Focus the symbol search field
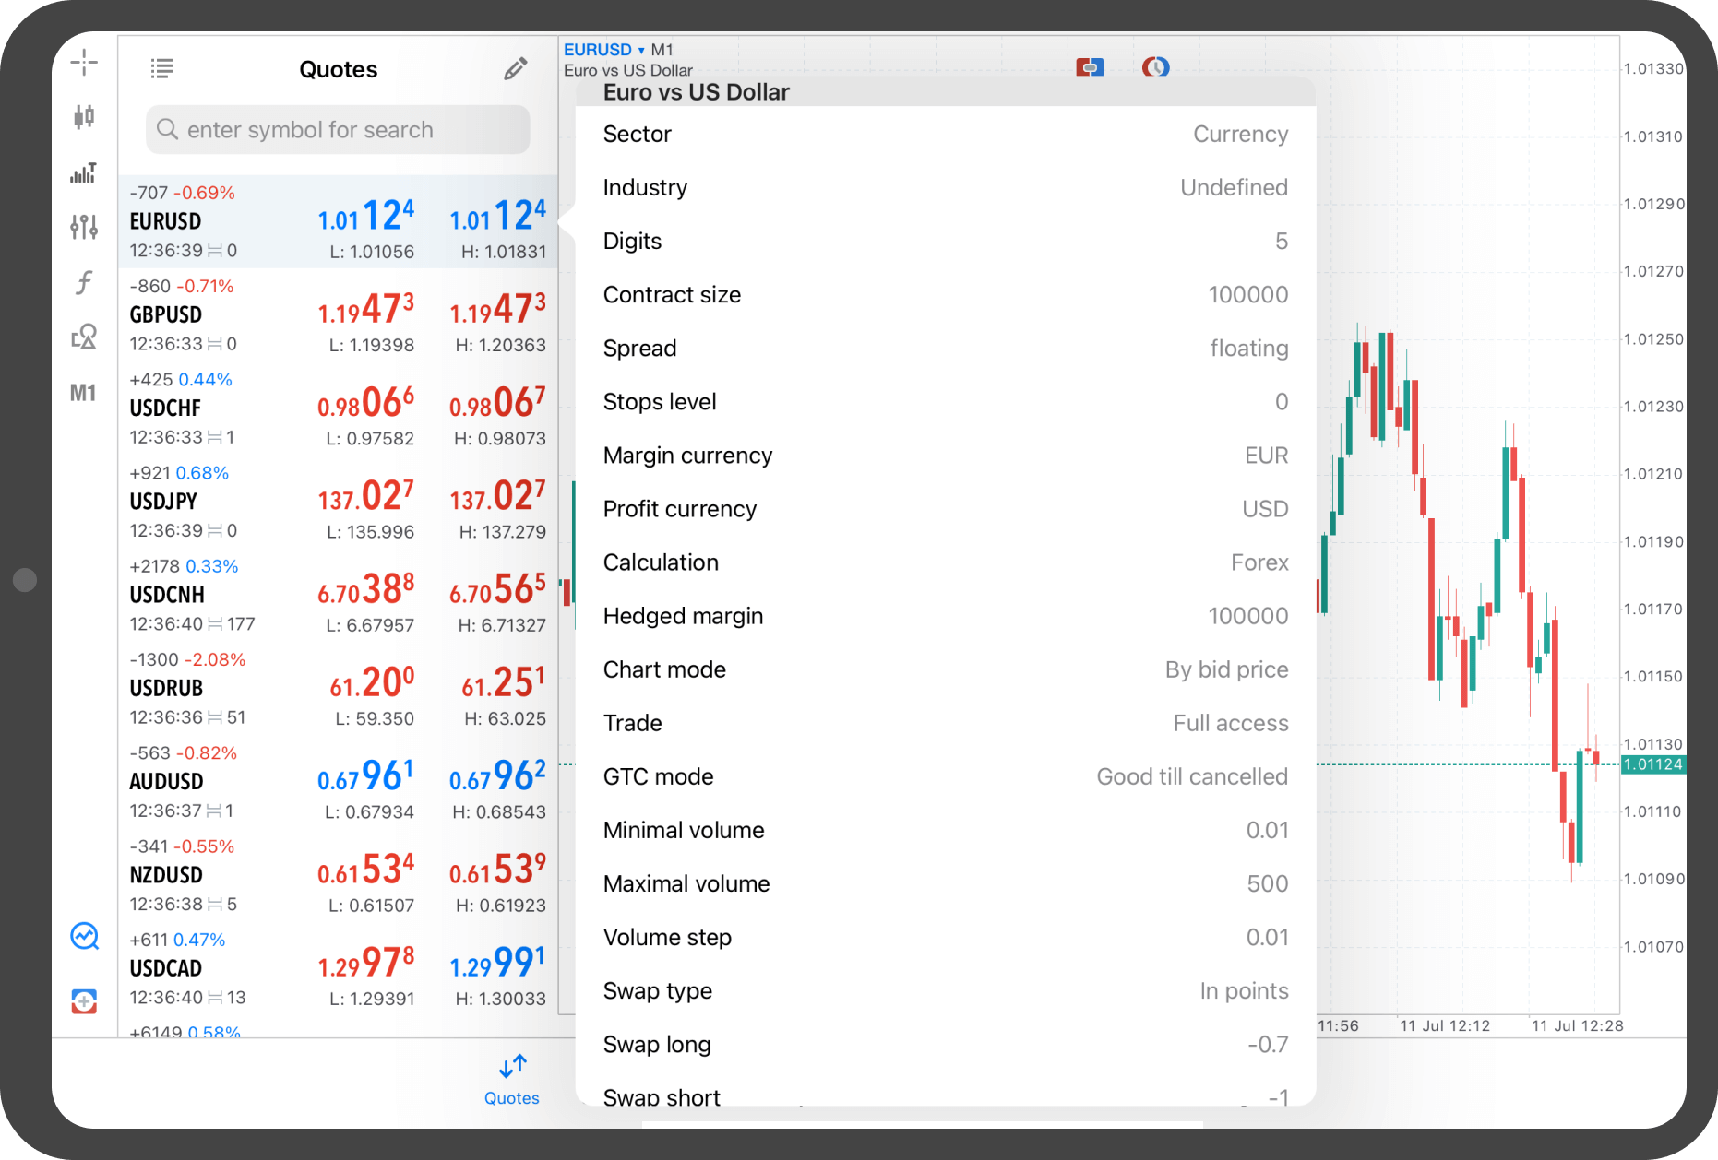Screen dimensions: 1718x1160 pos(338,130)
